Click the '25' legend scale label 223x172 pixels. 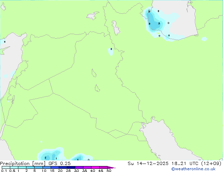tap(68, 171)
